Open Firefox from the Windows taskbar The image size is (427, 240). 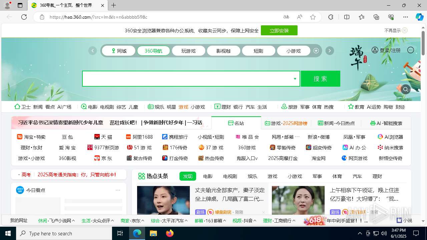click(x=170, y=233)
